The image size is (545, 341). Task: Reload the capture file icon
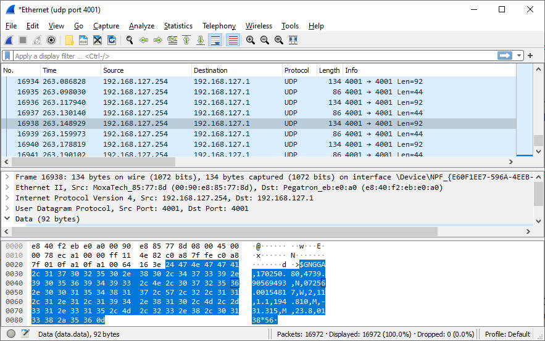pyautogui.click(x=112, y=40)
